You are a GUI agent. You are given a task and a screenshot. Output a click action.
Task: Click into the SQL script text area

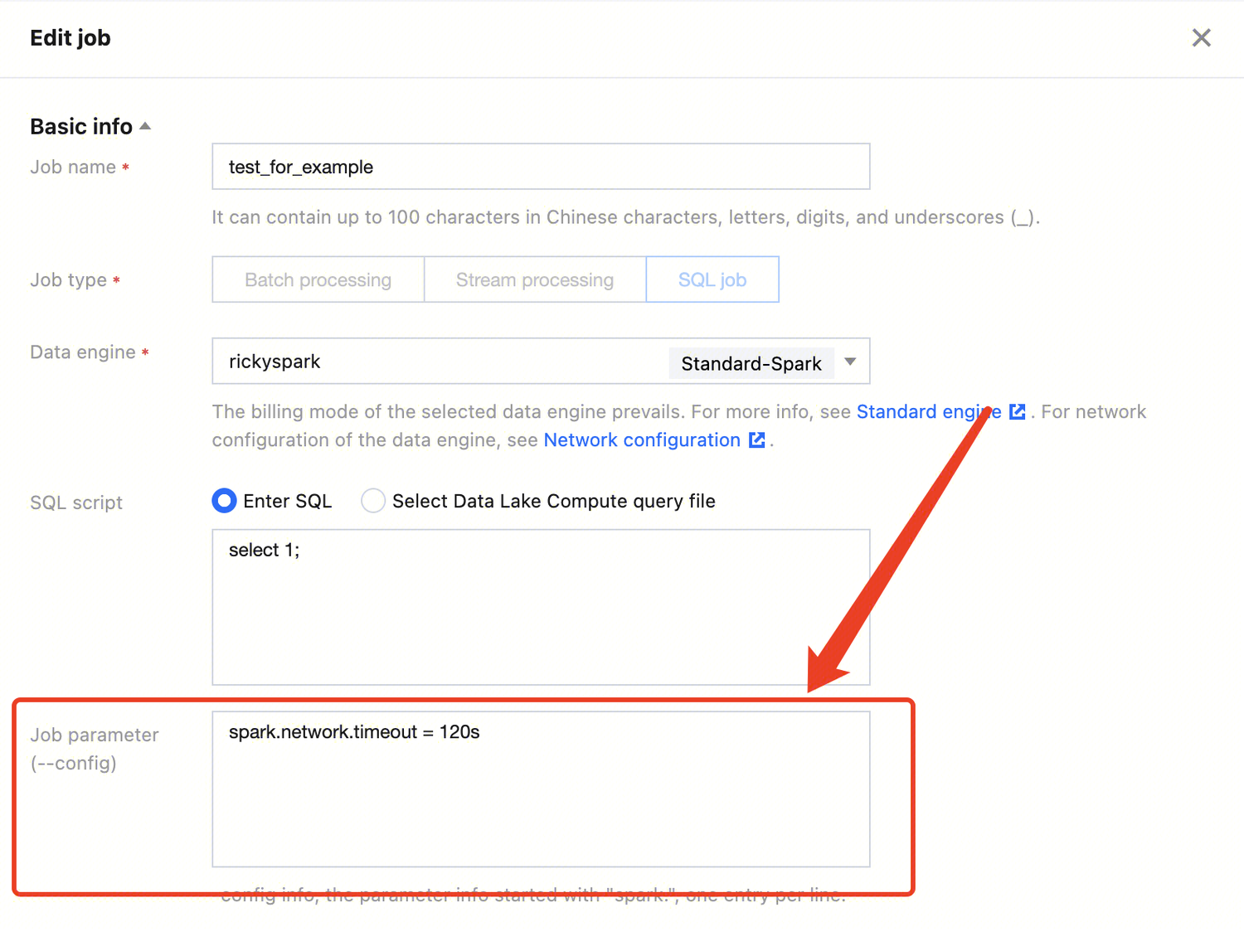click(x=541, y=614)
